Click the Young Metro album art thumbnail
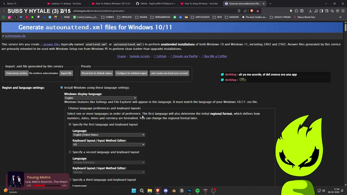 click(15, 180)
